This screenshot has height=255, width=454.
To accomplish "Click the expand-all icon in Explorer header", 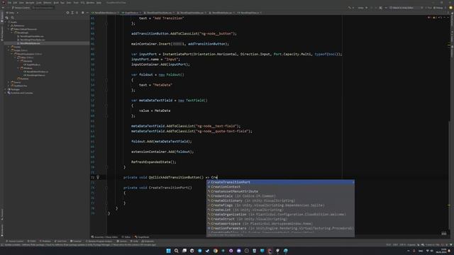I will (x=72, y=13).
